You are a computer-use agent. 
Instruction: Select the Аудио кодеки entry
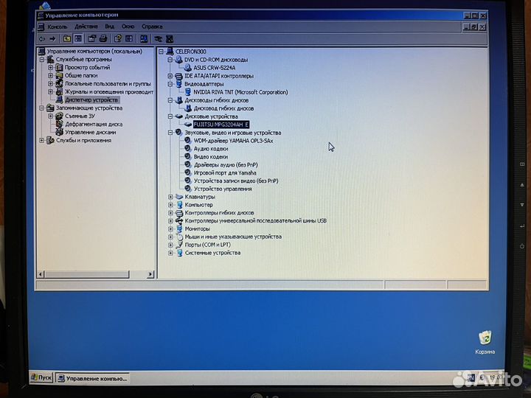coord(211,149)
